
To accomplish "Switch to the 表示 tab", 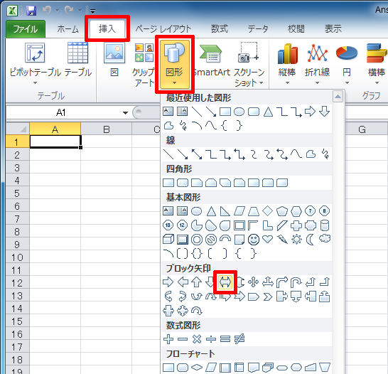I will (x=333, y=29).
